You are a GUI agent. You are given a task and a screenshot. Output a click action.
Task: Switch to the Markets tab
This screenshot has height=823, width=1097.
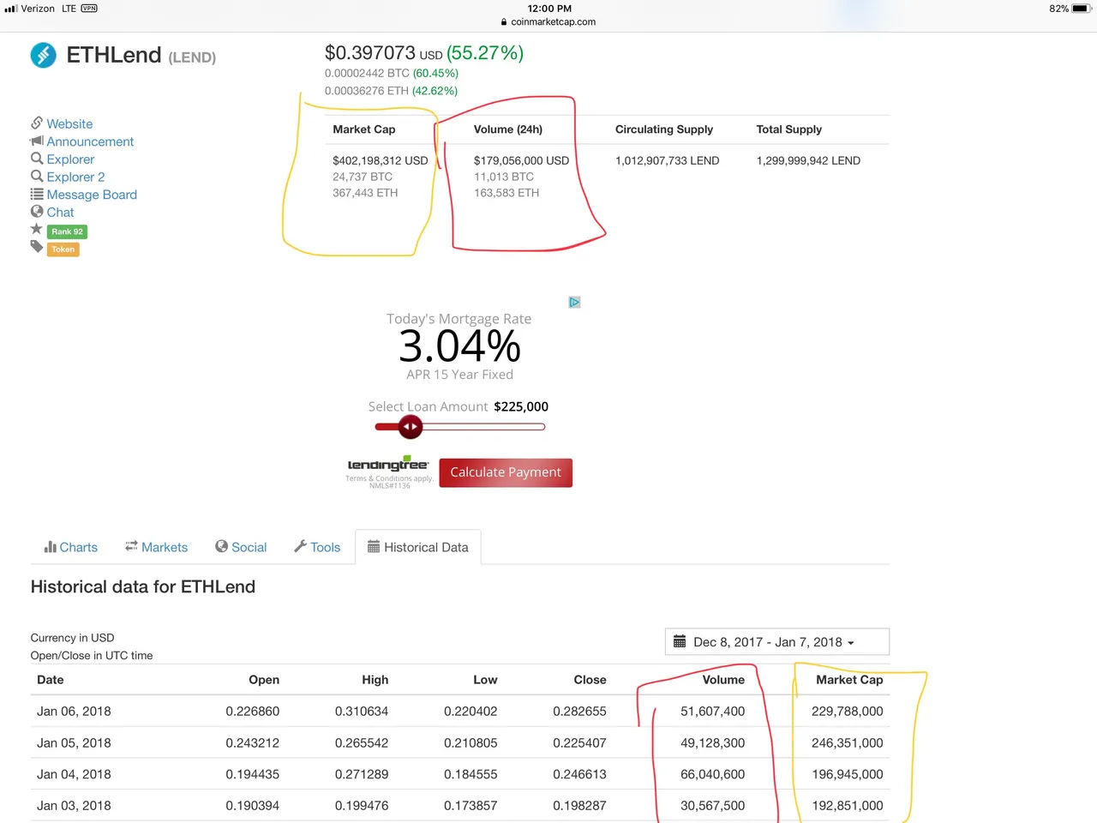[x=156, y=547]
